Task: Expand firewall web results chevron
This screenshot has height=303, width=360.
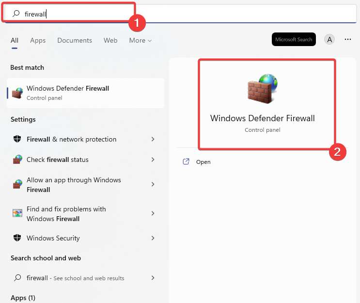Action: click(153, 278)
